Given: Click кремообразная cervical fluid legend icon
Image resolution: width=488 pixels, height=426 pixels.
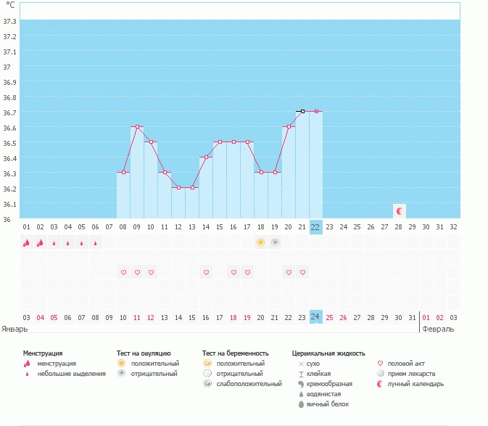Looking at the screenshot, I should tap(301, 384).
